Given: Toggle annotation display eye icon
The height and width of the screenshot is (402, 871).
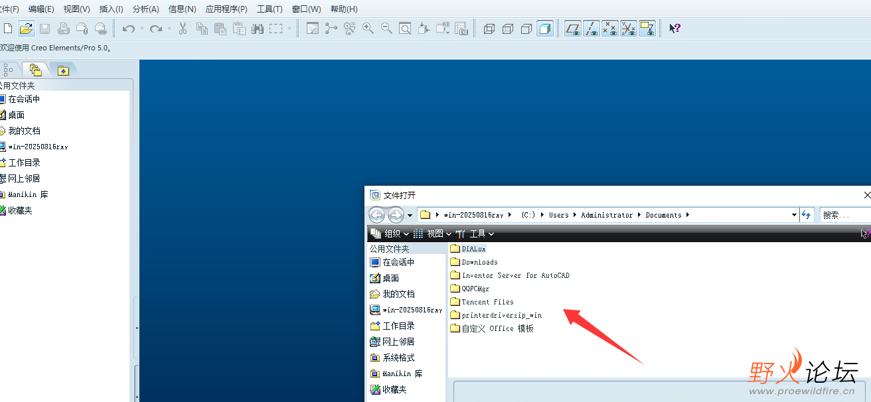Looking at the screenshot, I should [647, 29].
